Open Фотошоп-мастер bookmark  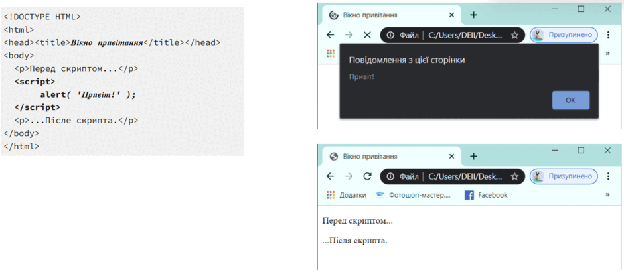[x=414, y=195]
